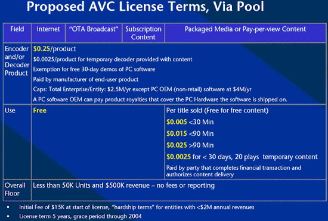Select the '$0.015 <90 Min' price line
Image resolution: width=328 pixels, height=221 pixels.
click(x=190, y=133)
